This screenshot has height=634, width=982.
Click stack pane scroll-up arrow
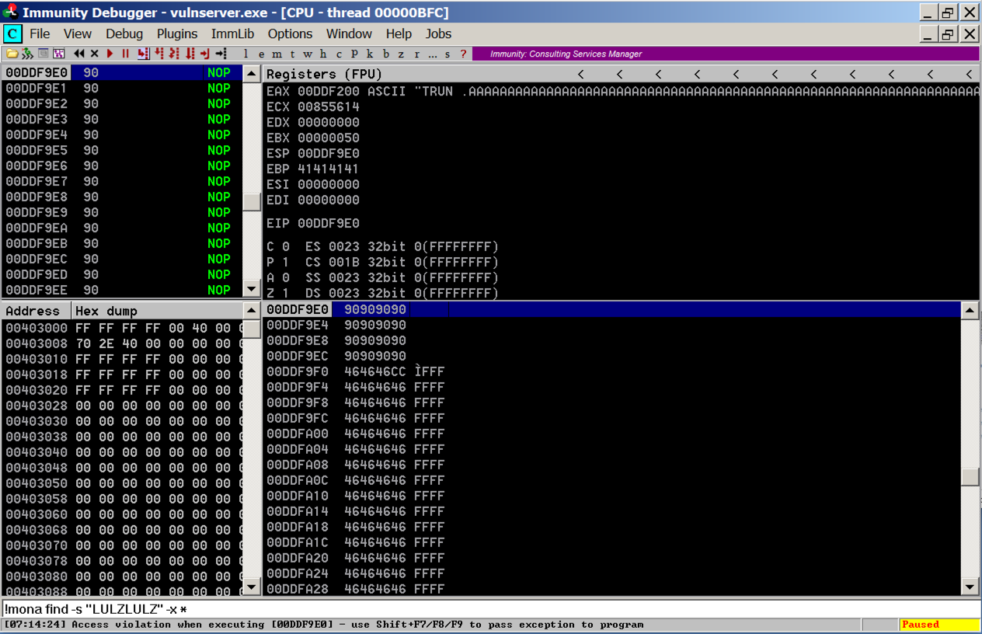coord(970,311)
